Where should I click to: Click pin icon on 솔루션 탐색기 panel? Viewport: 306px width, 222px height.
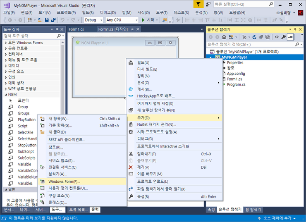coord(295,29)
